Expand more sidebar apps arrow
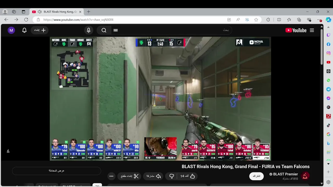333x187 pixels. coord(328,164)
